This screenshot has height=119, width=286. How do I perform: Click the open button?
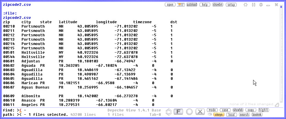point(170,5)
